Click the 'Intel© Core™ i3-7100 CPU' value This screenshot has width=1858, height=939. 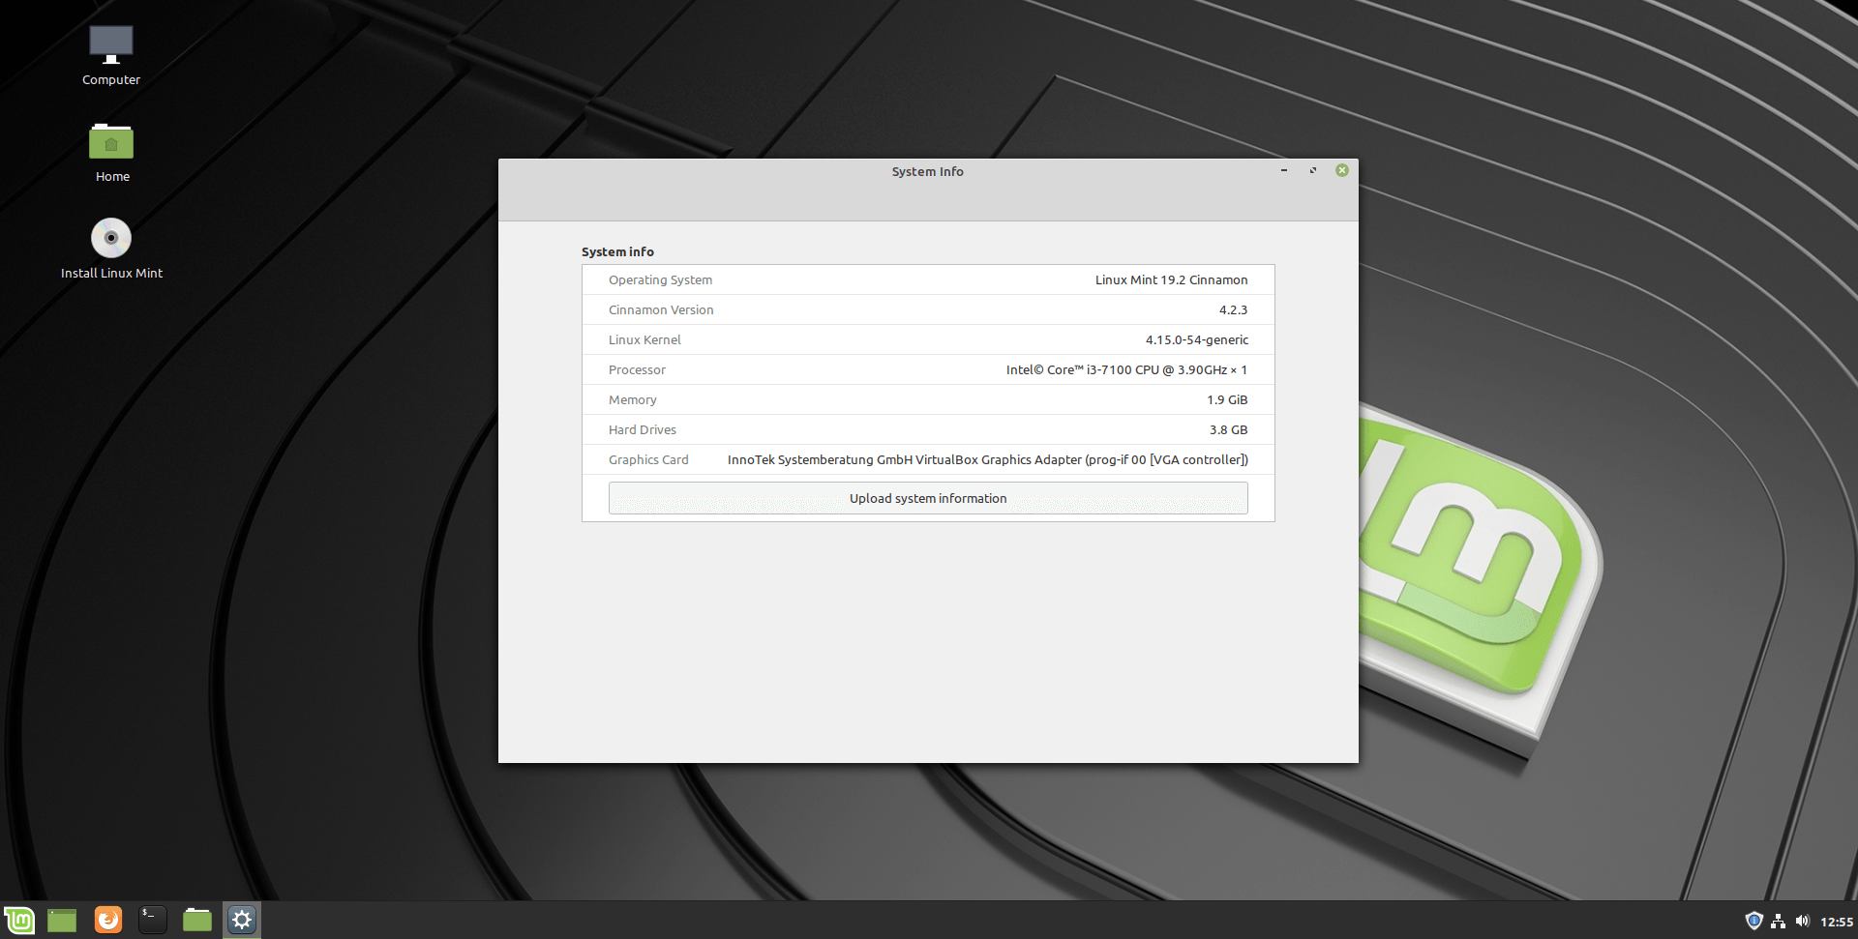1126,369
